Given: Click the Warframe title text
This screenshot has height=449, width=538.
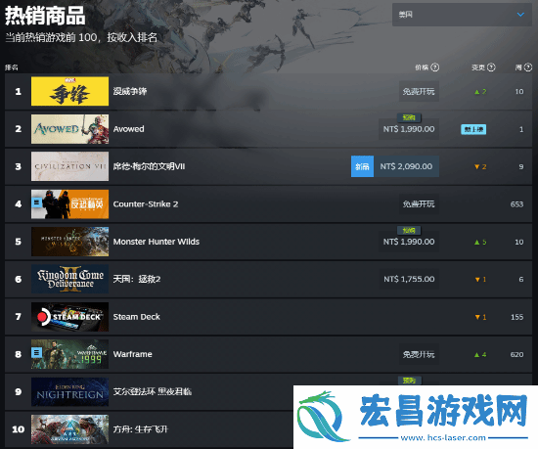Looking at the screenshot, I should (132, 354).
